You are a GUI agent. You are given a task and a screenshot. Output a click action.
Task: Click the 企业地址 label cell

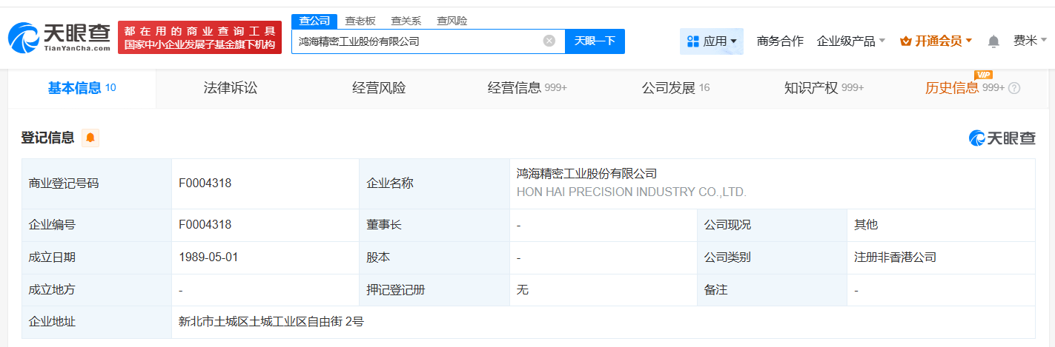point(96,322)
